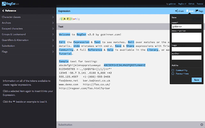Viewport: 205px width, 128px height.
Task: Expand the Substitution panel plus icon
Action: point(202,124)
